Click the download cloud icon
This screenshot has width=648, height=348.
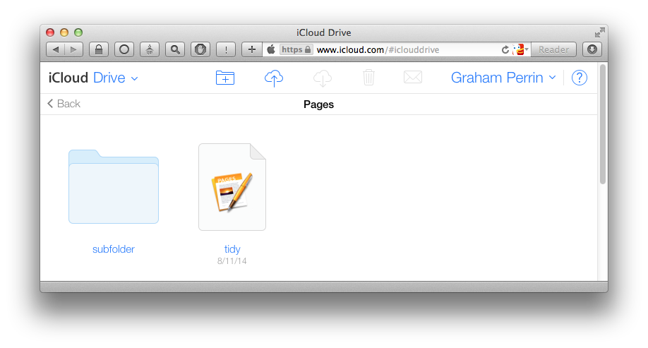(323, 78)
